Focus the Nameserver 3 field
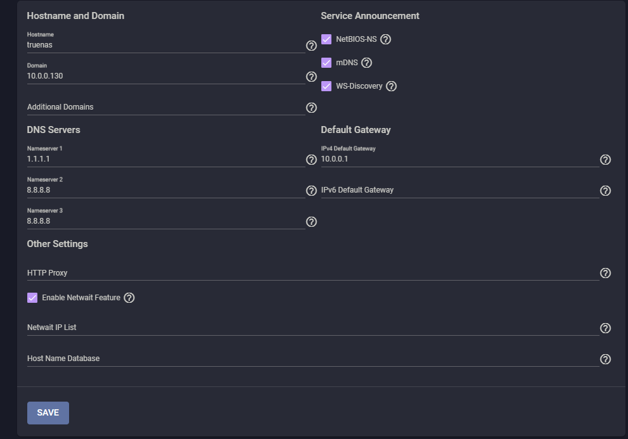The height and width of the screenshot is (439, 628). [165, 222]
